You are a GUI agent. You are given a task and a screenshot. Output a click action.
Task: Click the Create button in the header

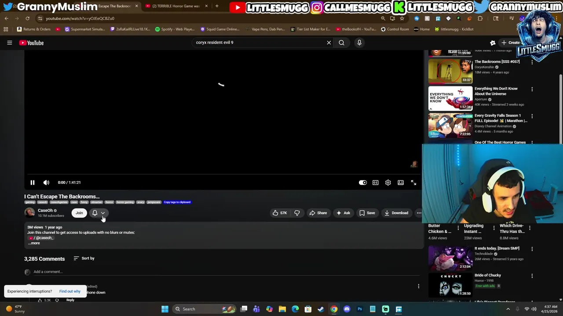(x=511, y=43)
